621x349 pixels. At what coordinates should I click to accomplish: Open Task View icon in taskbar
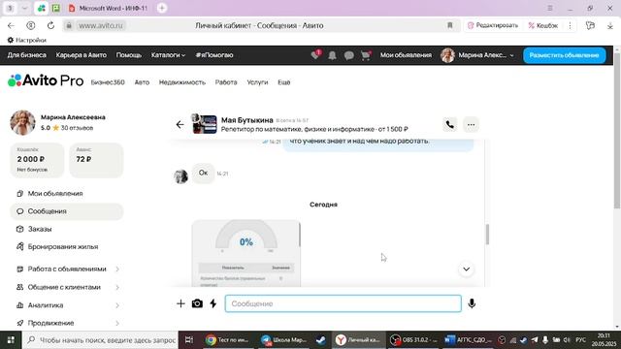coord(189,340)
